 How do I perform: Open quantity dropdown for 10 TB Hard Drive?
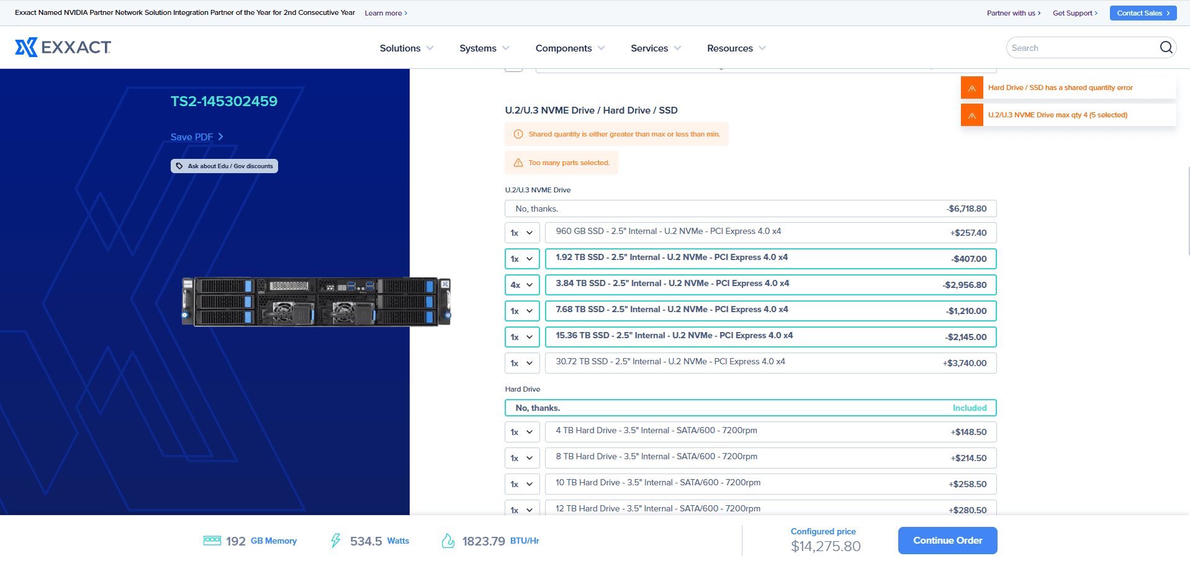click(522, 484)
